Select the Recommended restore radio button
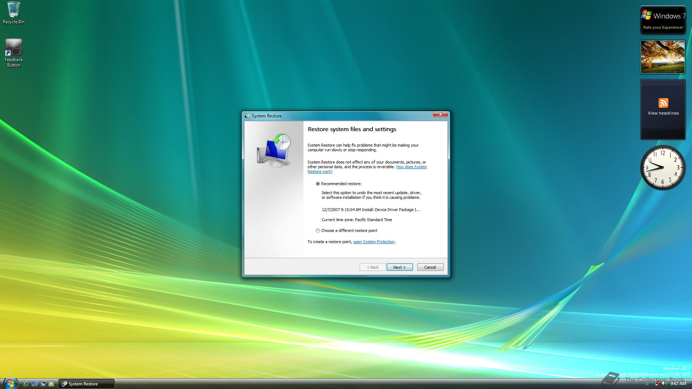This screenshot has height=389, width=692. (318, 184)
